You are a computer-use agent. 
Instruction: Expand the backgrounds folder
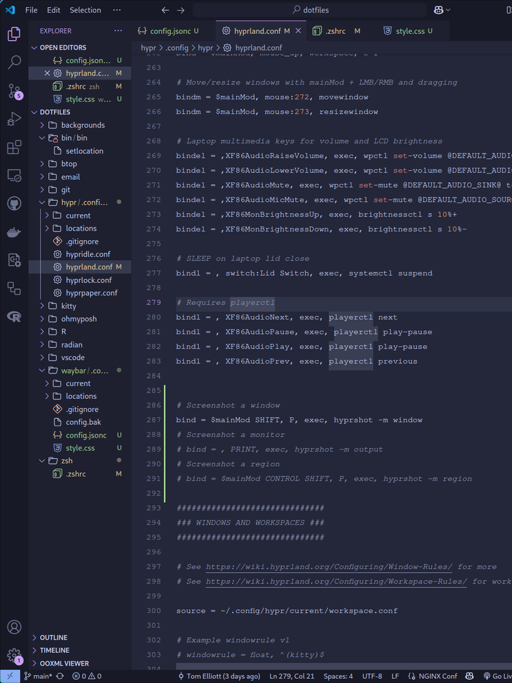[x=83, y=125]
